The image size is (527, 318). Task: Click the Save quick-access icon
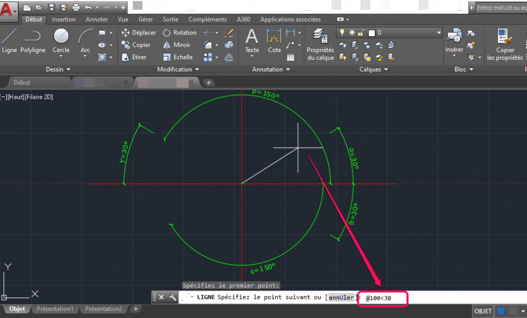tap(51, 7)
